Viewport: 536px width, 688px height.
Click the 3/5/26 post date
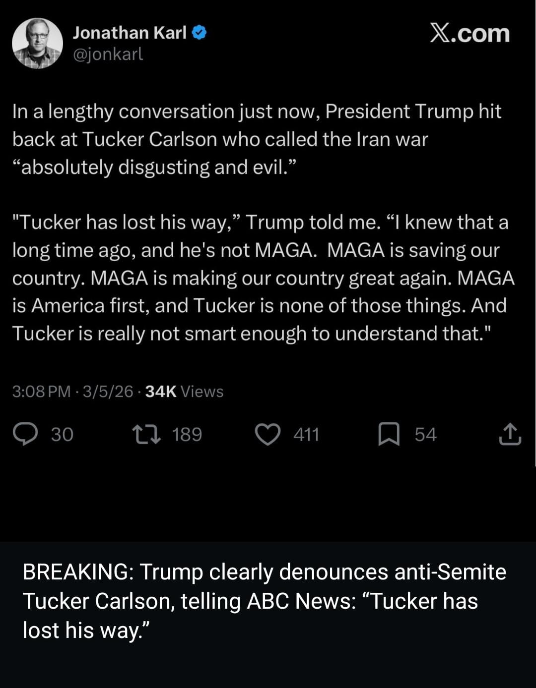click(108, 392)
